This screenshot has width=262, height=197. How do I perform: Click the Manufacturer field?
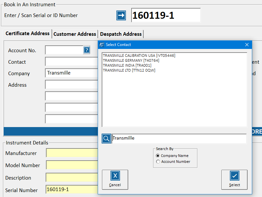[x=72, y=153]
